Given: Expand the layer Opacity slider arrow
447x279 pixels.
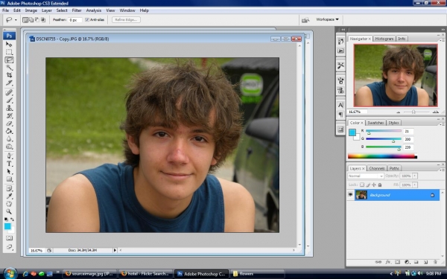Looking at the screenshot, I should [415, 176].
